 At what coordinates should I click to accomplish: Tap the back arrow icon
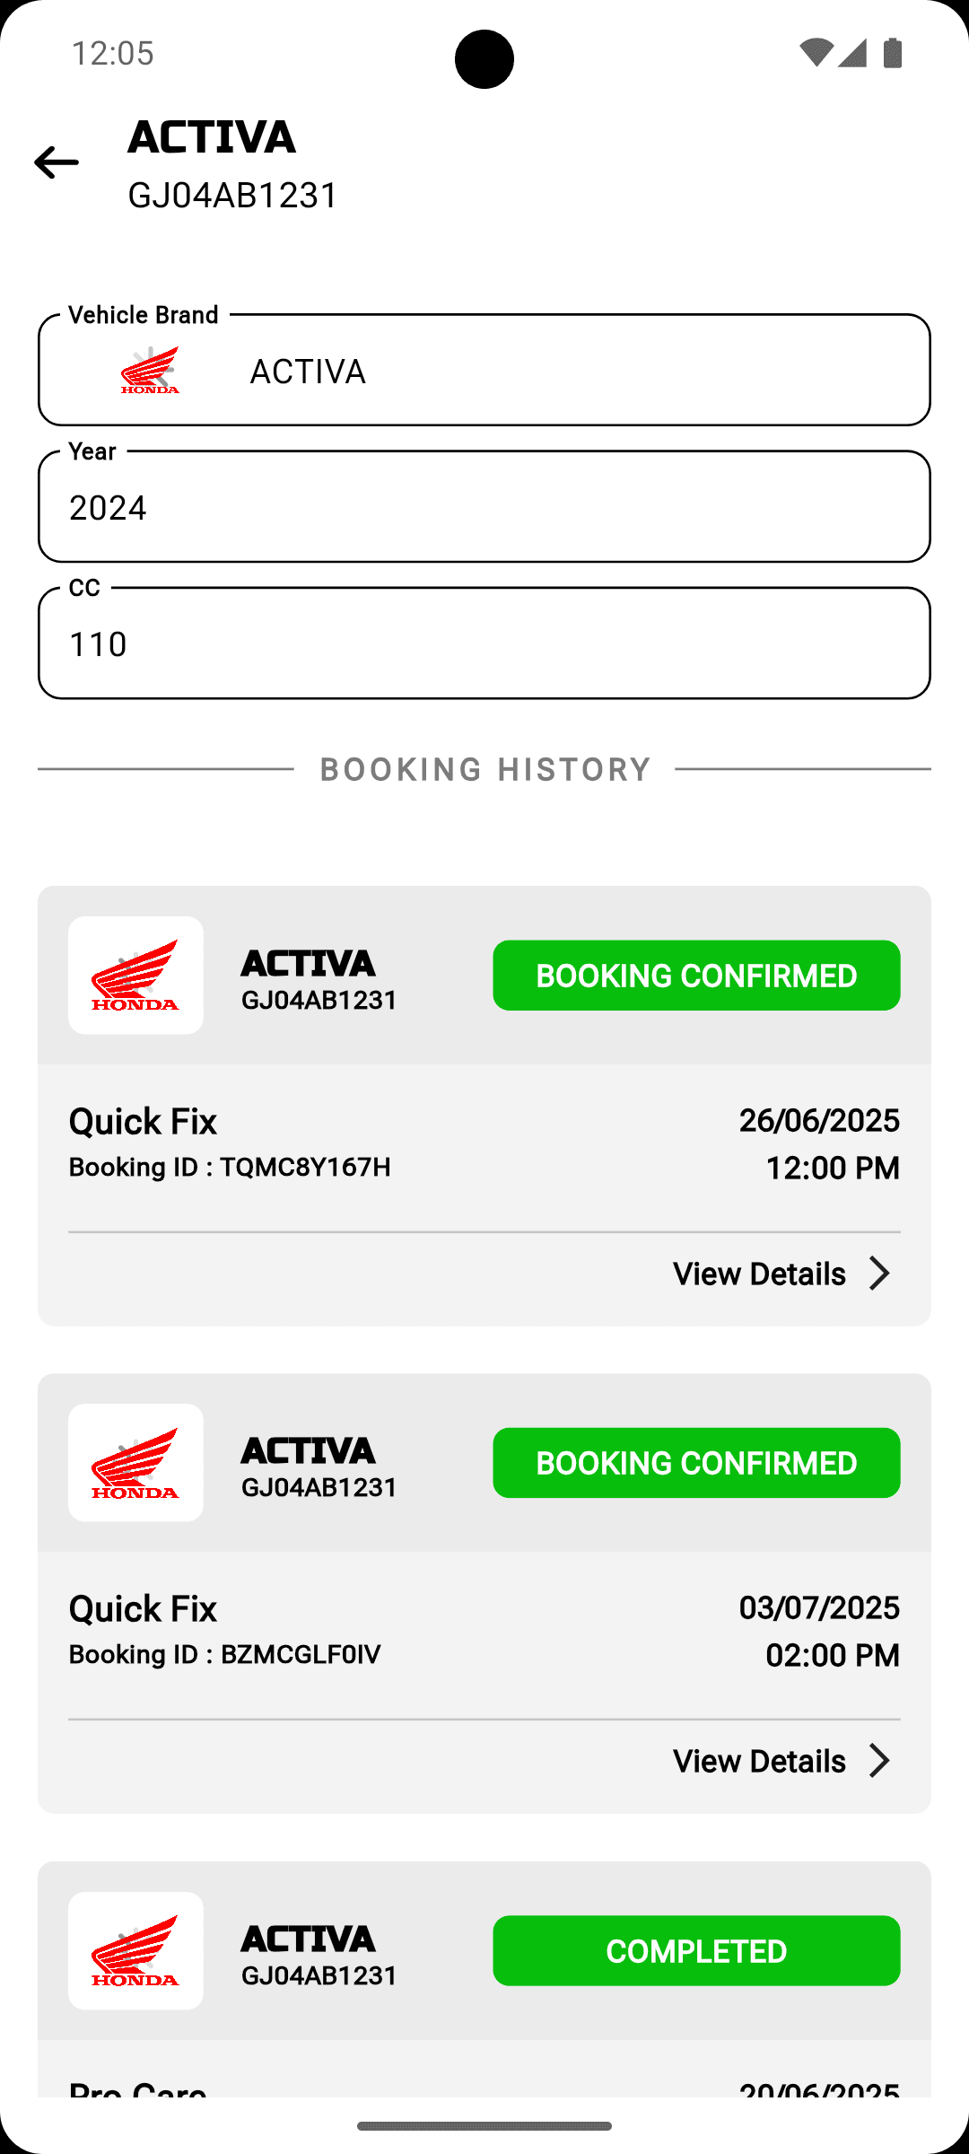[57, 162]
